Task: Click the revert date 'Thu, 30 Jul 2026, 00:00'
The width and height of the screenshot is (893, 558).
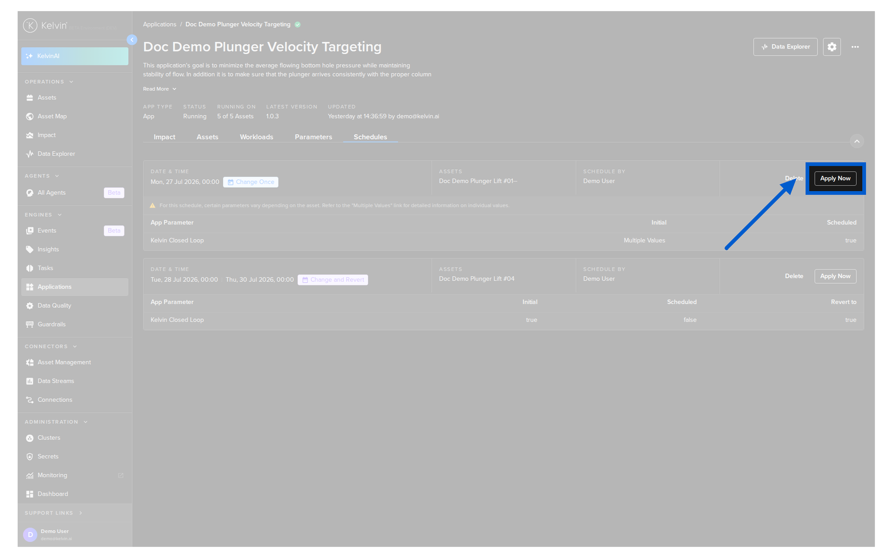Action: click(x=260, y=280)
